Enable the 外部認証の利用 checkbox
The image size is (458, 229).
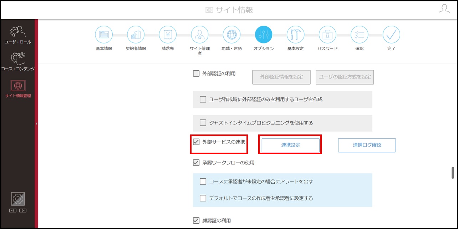pos(196,73)
